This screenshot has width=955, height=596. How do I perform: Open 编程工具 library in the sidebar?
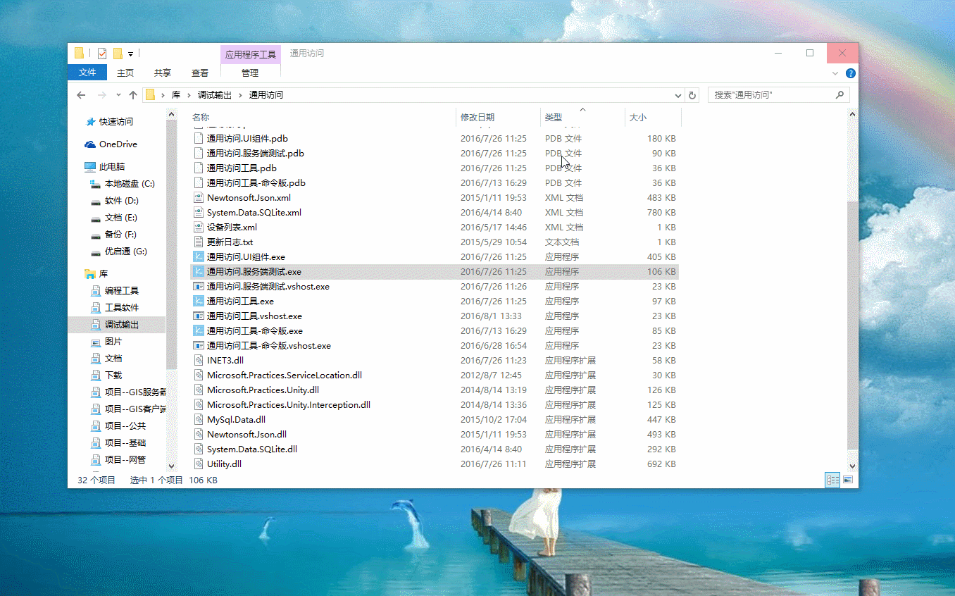coord(121,291)
